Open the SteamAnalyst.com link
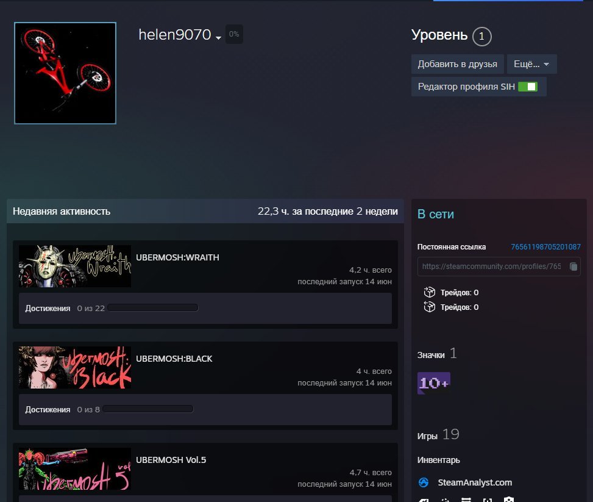 475,482
